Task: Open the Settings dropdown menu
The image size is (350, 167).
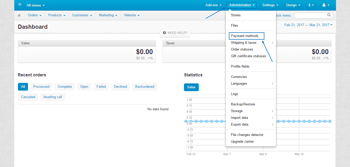Action: coord(270,5)
